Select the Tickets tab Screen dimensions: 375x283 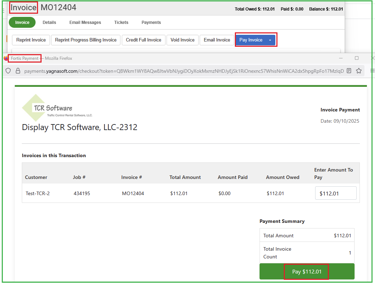[121, 22]
